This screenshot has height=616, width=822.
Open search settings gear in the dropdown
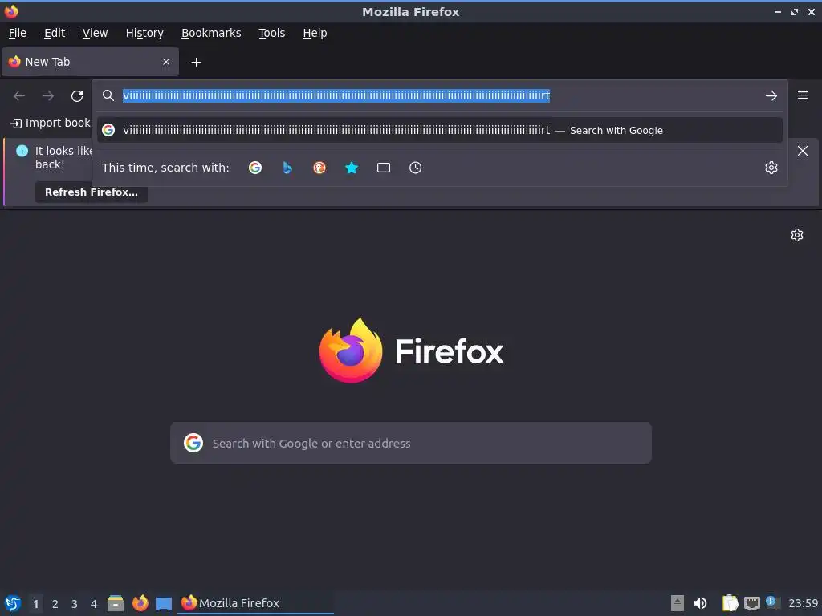(771, 168)
